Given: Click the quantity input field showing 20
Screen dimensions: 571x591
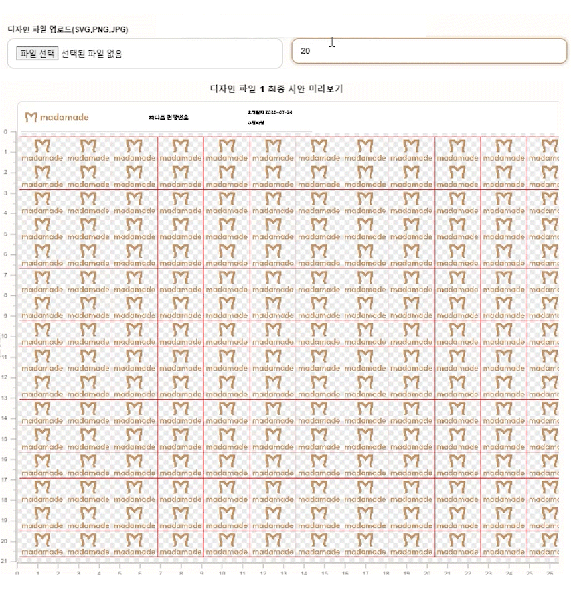Looking at the screenshot, I should pos(430,50).
